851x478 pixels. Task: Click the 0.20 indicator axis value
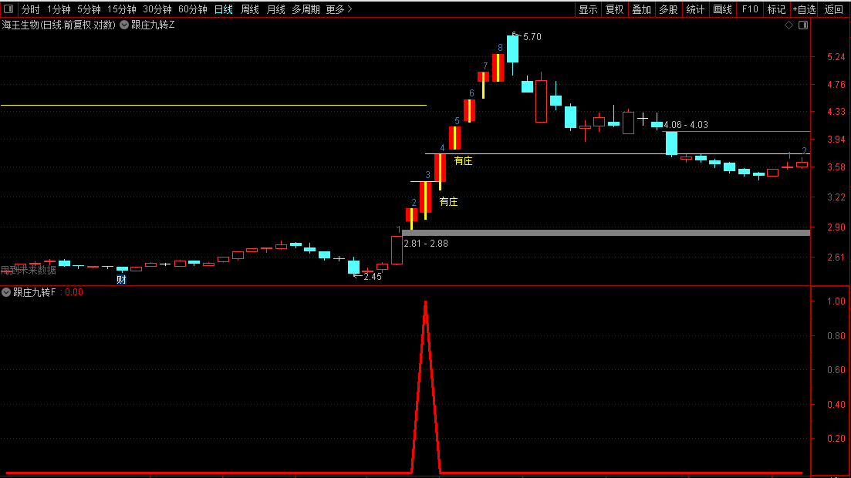pyautogui.click(x=836, y=439)
